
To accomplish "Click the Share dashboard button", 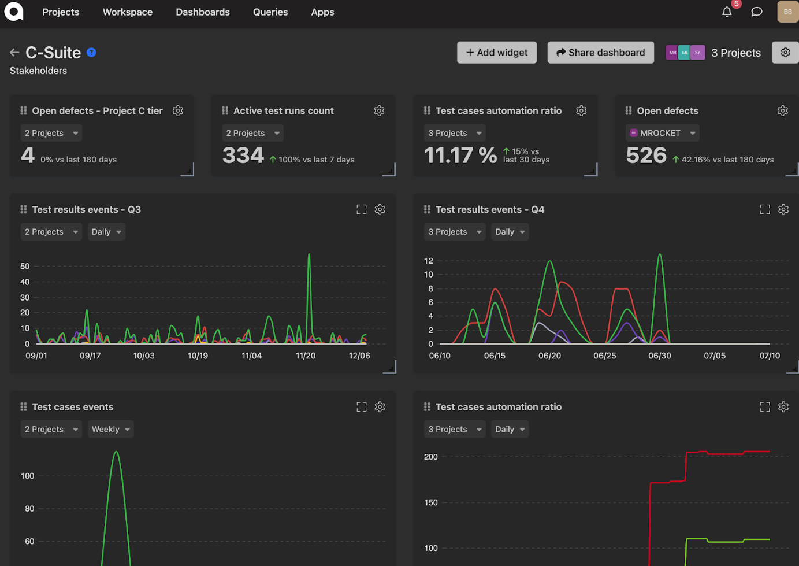I will (x=600, y=53).
